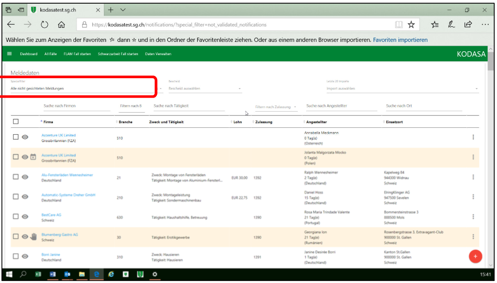Click the calendar icon beside second Accenture row

coord(33,157)
